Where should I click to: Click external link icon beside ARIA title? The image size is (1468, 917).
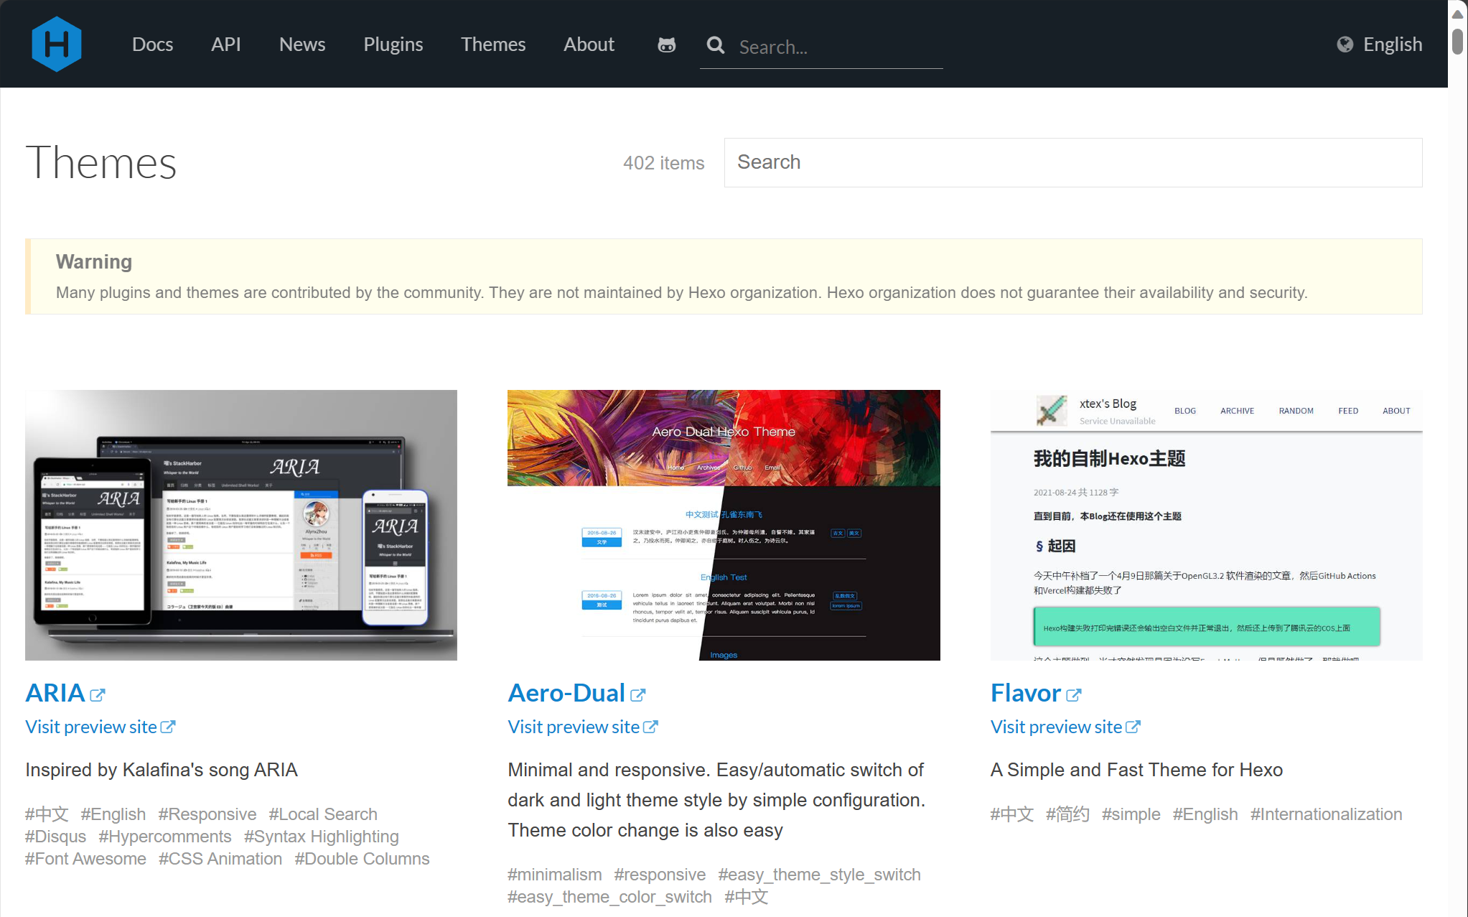tap(98, 695)
